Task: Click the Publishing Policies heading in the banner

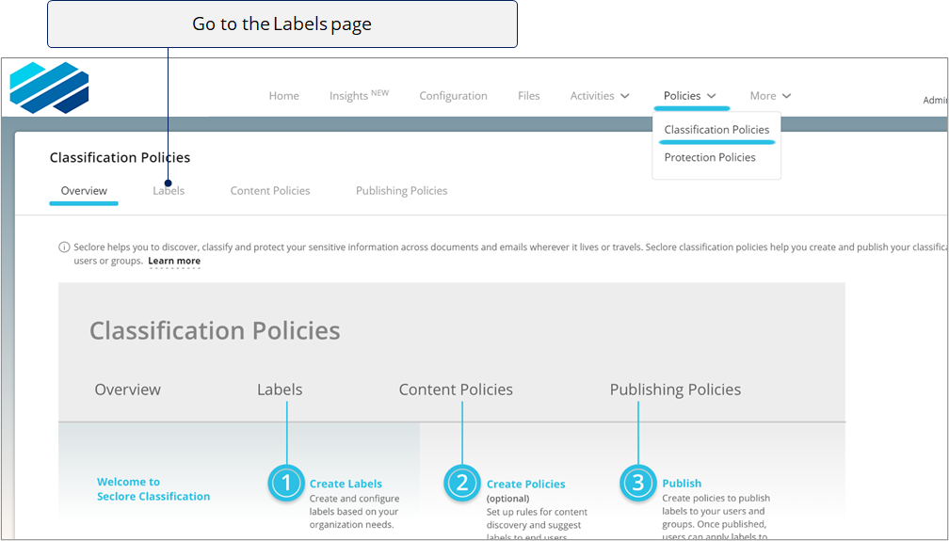Action: coord(675,390)
